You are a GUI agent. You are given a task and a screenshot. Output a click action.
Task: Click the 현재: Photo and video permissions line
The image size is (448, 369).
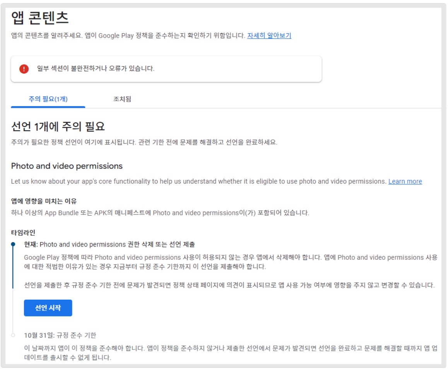pyautogui.click(x=109, y=244)
